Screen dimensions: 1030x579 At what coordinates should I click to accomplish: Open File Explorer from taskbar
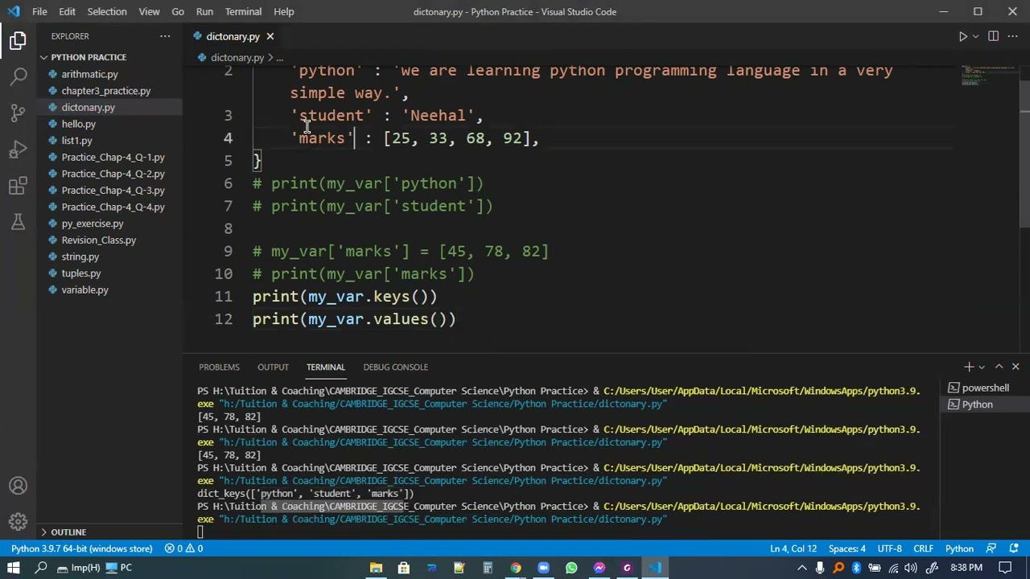point(376,568)
